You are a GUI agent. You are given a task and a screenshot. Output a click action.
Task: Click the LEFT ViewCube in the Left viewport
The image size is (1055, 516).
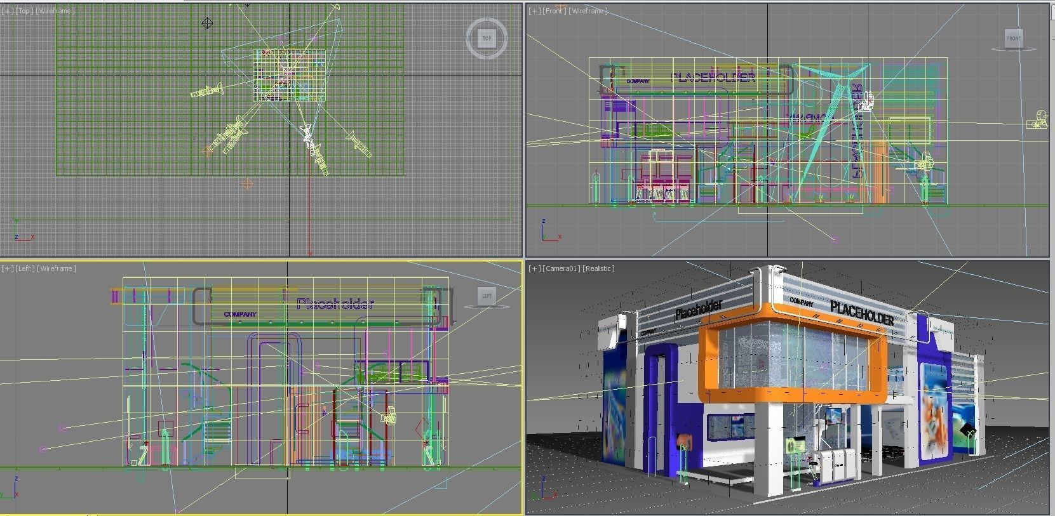pyautogui.click(x=487, y=296)
